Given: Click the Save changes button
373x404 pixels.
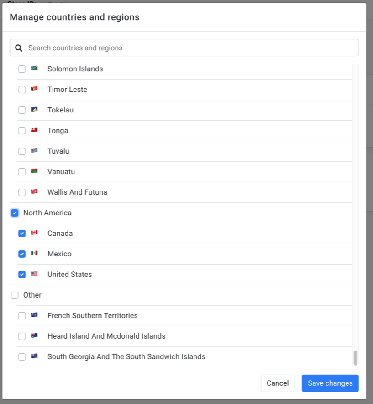Looking at the screenshot, I should (x=330, y=383).
